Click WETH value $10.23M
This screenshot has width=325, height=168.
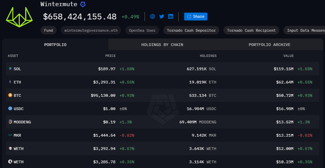pyautogui.click(x=284, y=162)
